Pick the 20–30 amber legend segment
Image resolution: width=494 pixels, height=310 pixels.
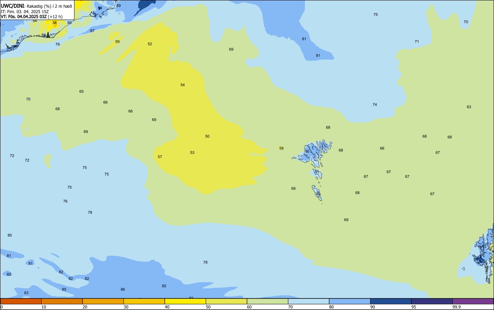tap(103, 301)
